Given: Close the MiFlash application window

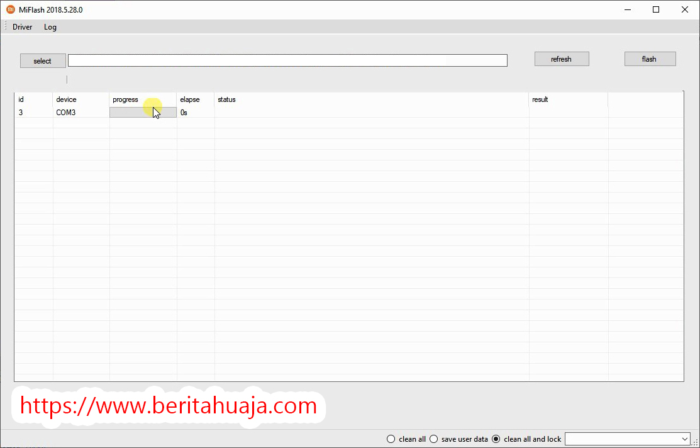Looking at the screenshot, I should (685, 9).
